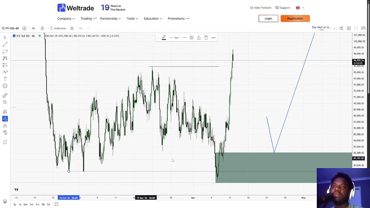This screenshot has height=208, width=370.
Task: Select the Text annotation tool
Action: point(5,79)
